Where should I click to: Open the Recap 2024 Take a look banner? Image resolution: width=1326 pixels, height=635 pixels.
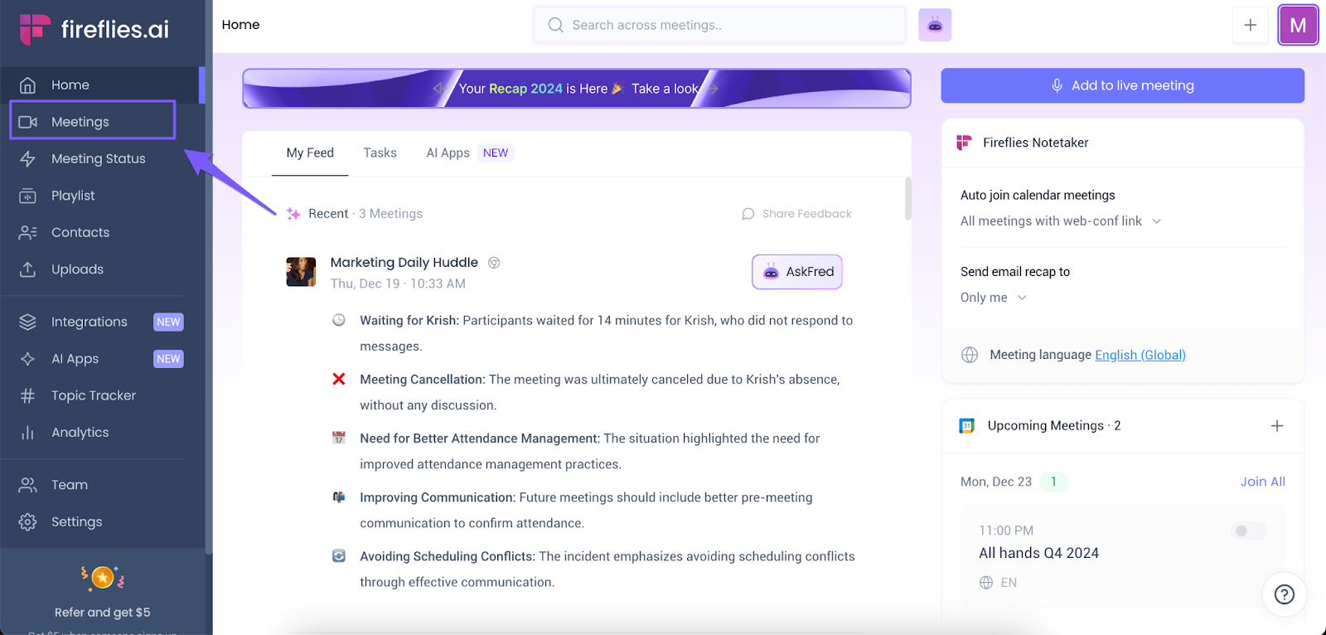point(577,89)
